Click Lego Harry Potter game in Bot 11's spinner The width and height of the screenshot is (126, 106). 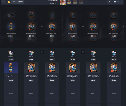click(x=31, y=26)
